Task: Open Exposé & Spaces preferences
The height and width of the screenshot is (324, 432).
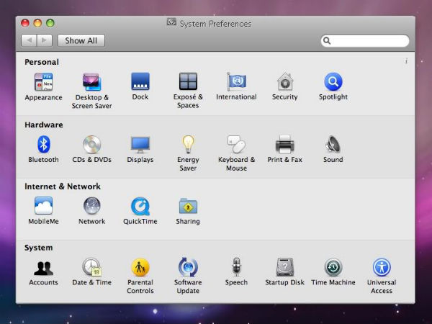Action: (x=188, y=82)
